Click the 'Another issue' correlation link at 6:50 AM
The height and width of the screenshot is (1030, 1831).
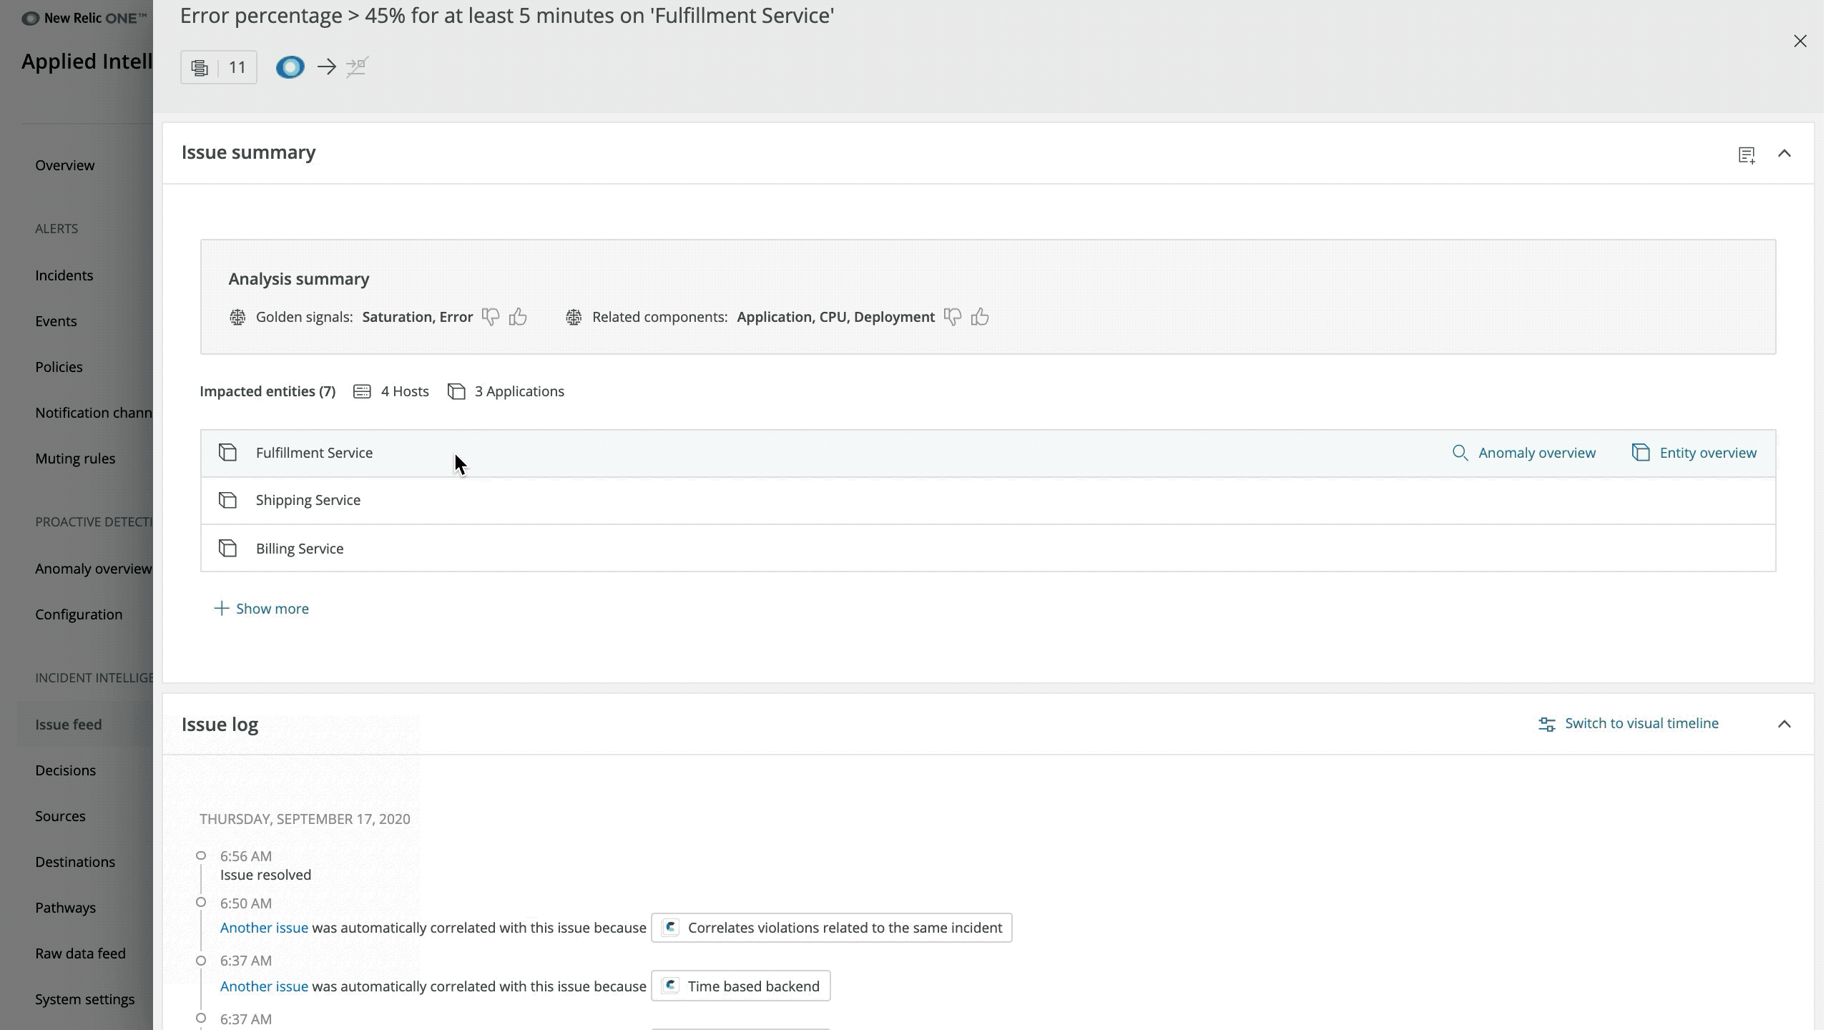coord(262,927)
